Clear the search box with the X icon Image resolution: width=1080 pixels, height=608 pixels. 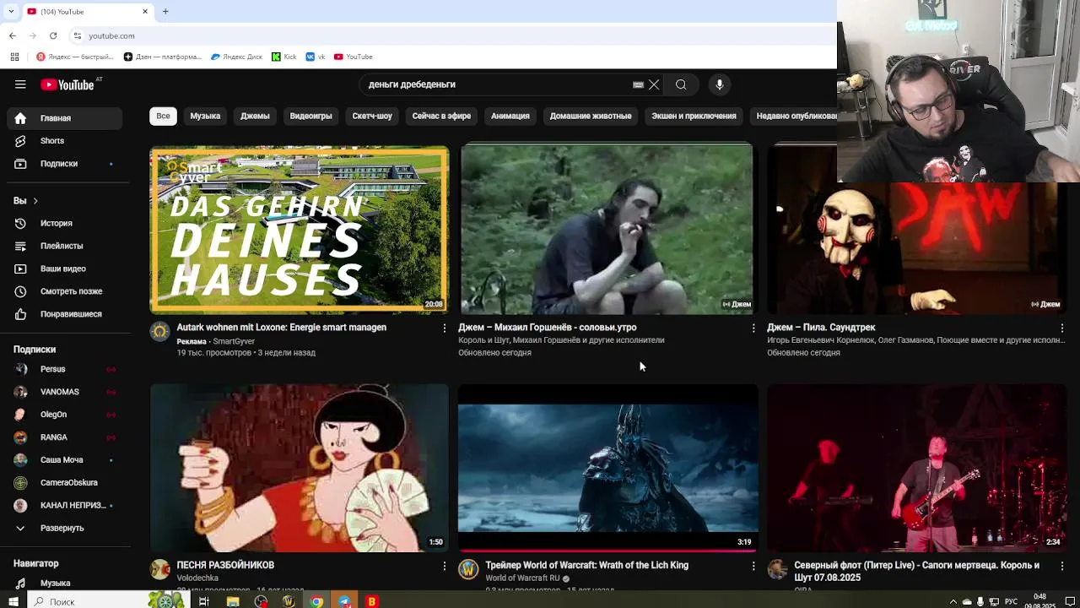(654, 84)
